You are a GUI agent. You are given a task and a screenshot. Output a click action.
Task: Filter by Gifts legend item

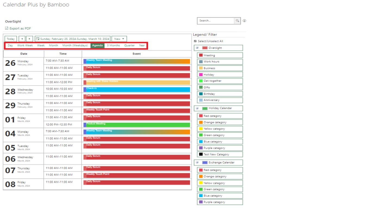point(220,87)
